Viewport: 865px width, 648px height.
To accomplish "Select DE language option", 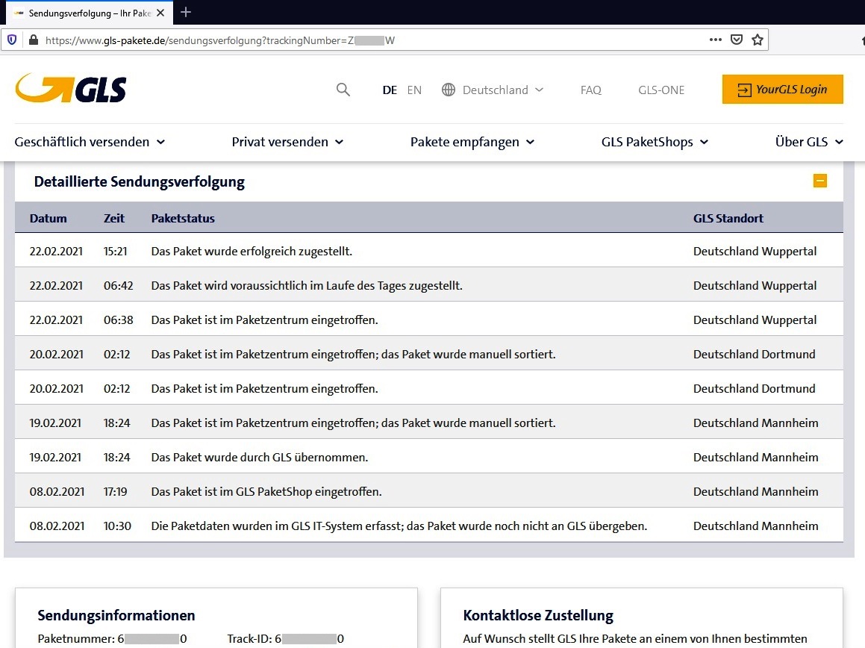I will (390, 90).
